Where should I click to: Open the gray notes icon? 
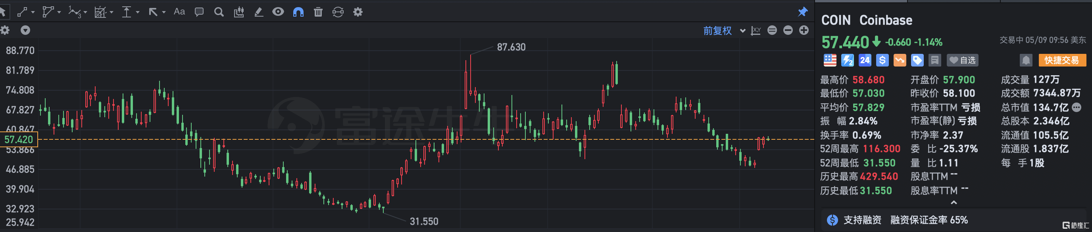point(934,61)
